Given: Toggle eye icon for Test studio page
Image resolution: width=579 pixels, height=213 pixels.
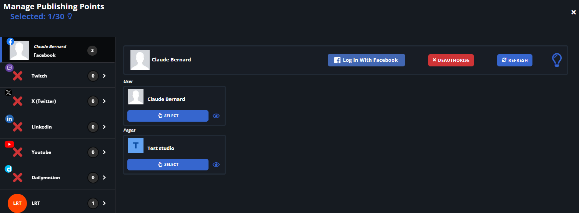Looking at the screenshot, I should [x=216, y=165].
